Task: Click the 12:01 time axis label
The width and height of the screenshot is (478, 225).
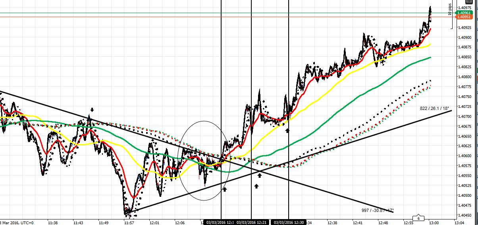Action: [x=154, y=223]
